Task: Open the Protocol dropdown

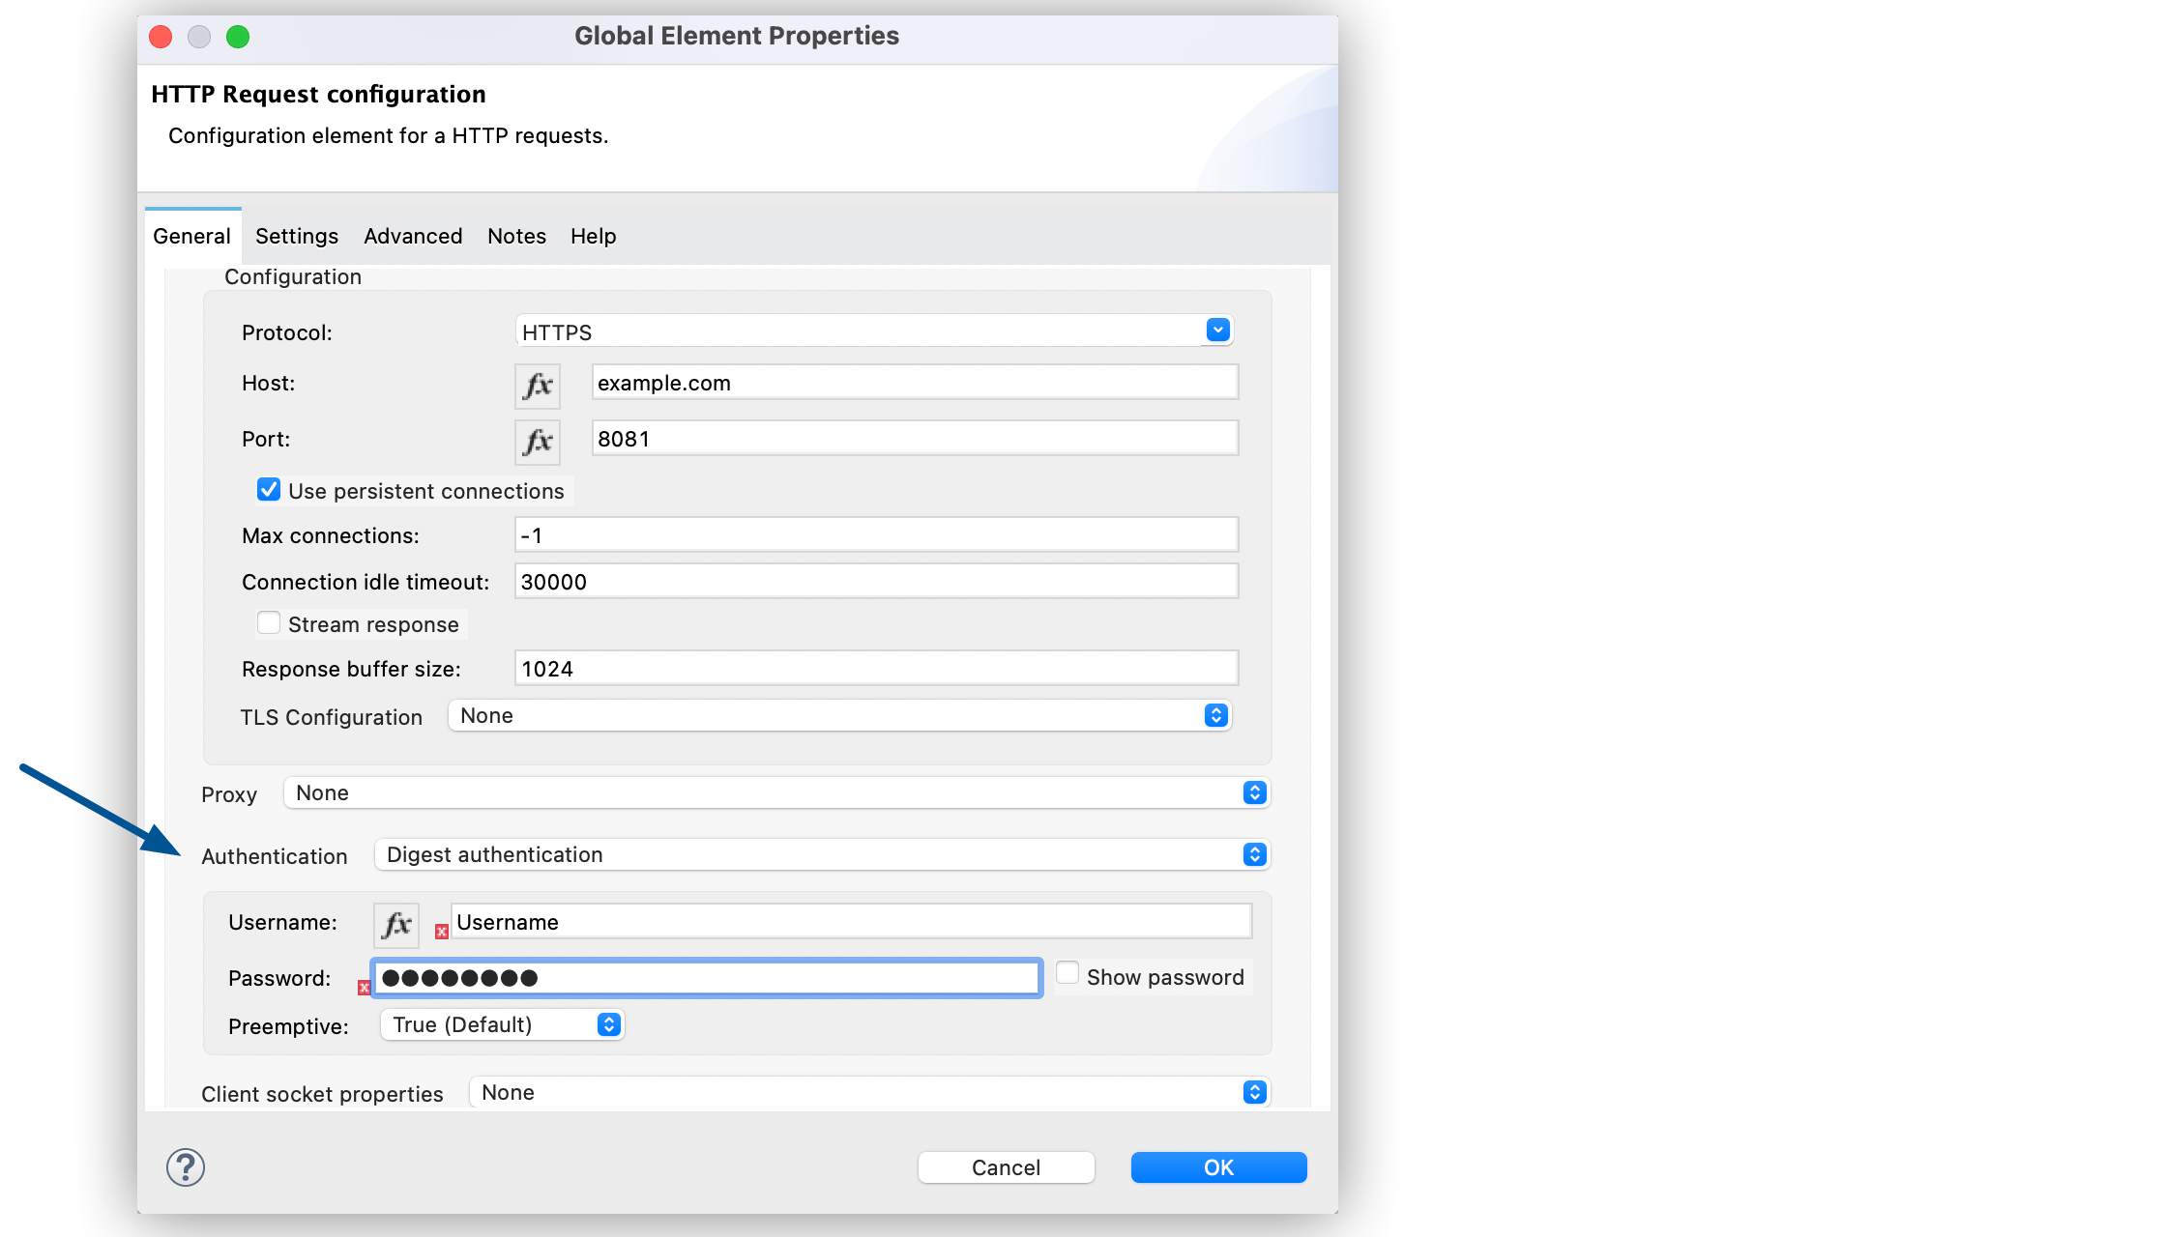Action: [1217, 331]
